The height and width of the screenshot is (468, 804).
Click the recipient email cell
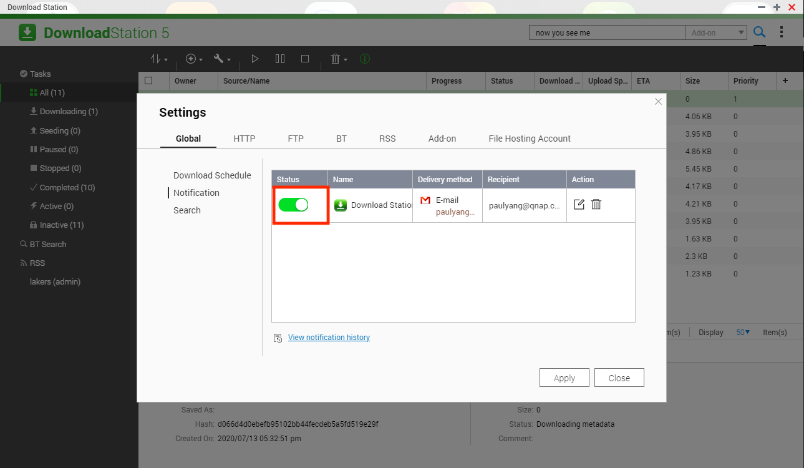tap(525, 205)
